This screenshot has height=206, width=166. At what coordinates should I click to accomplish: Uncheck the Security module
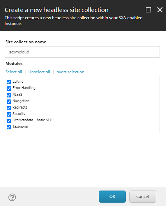tap(9, 114)
